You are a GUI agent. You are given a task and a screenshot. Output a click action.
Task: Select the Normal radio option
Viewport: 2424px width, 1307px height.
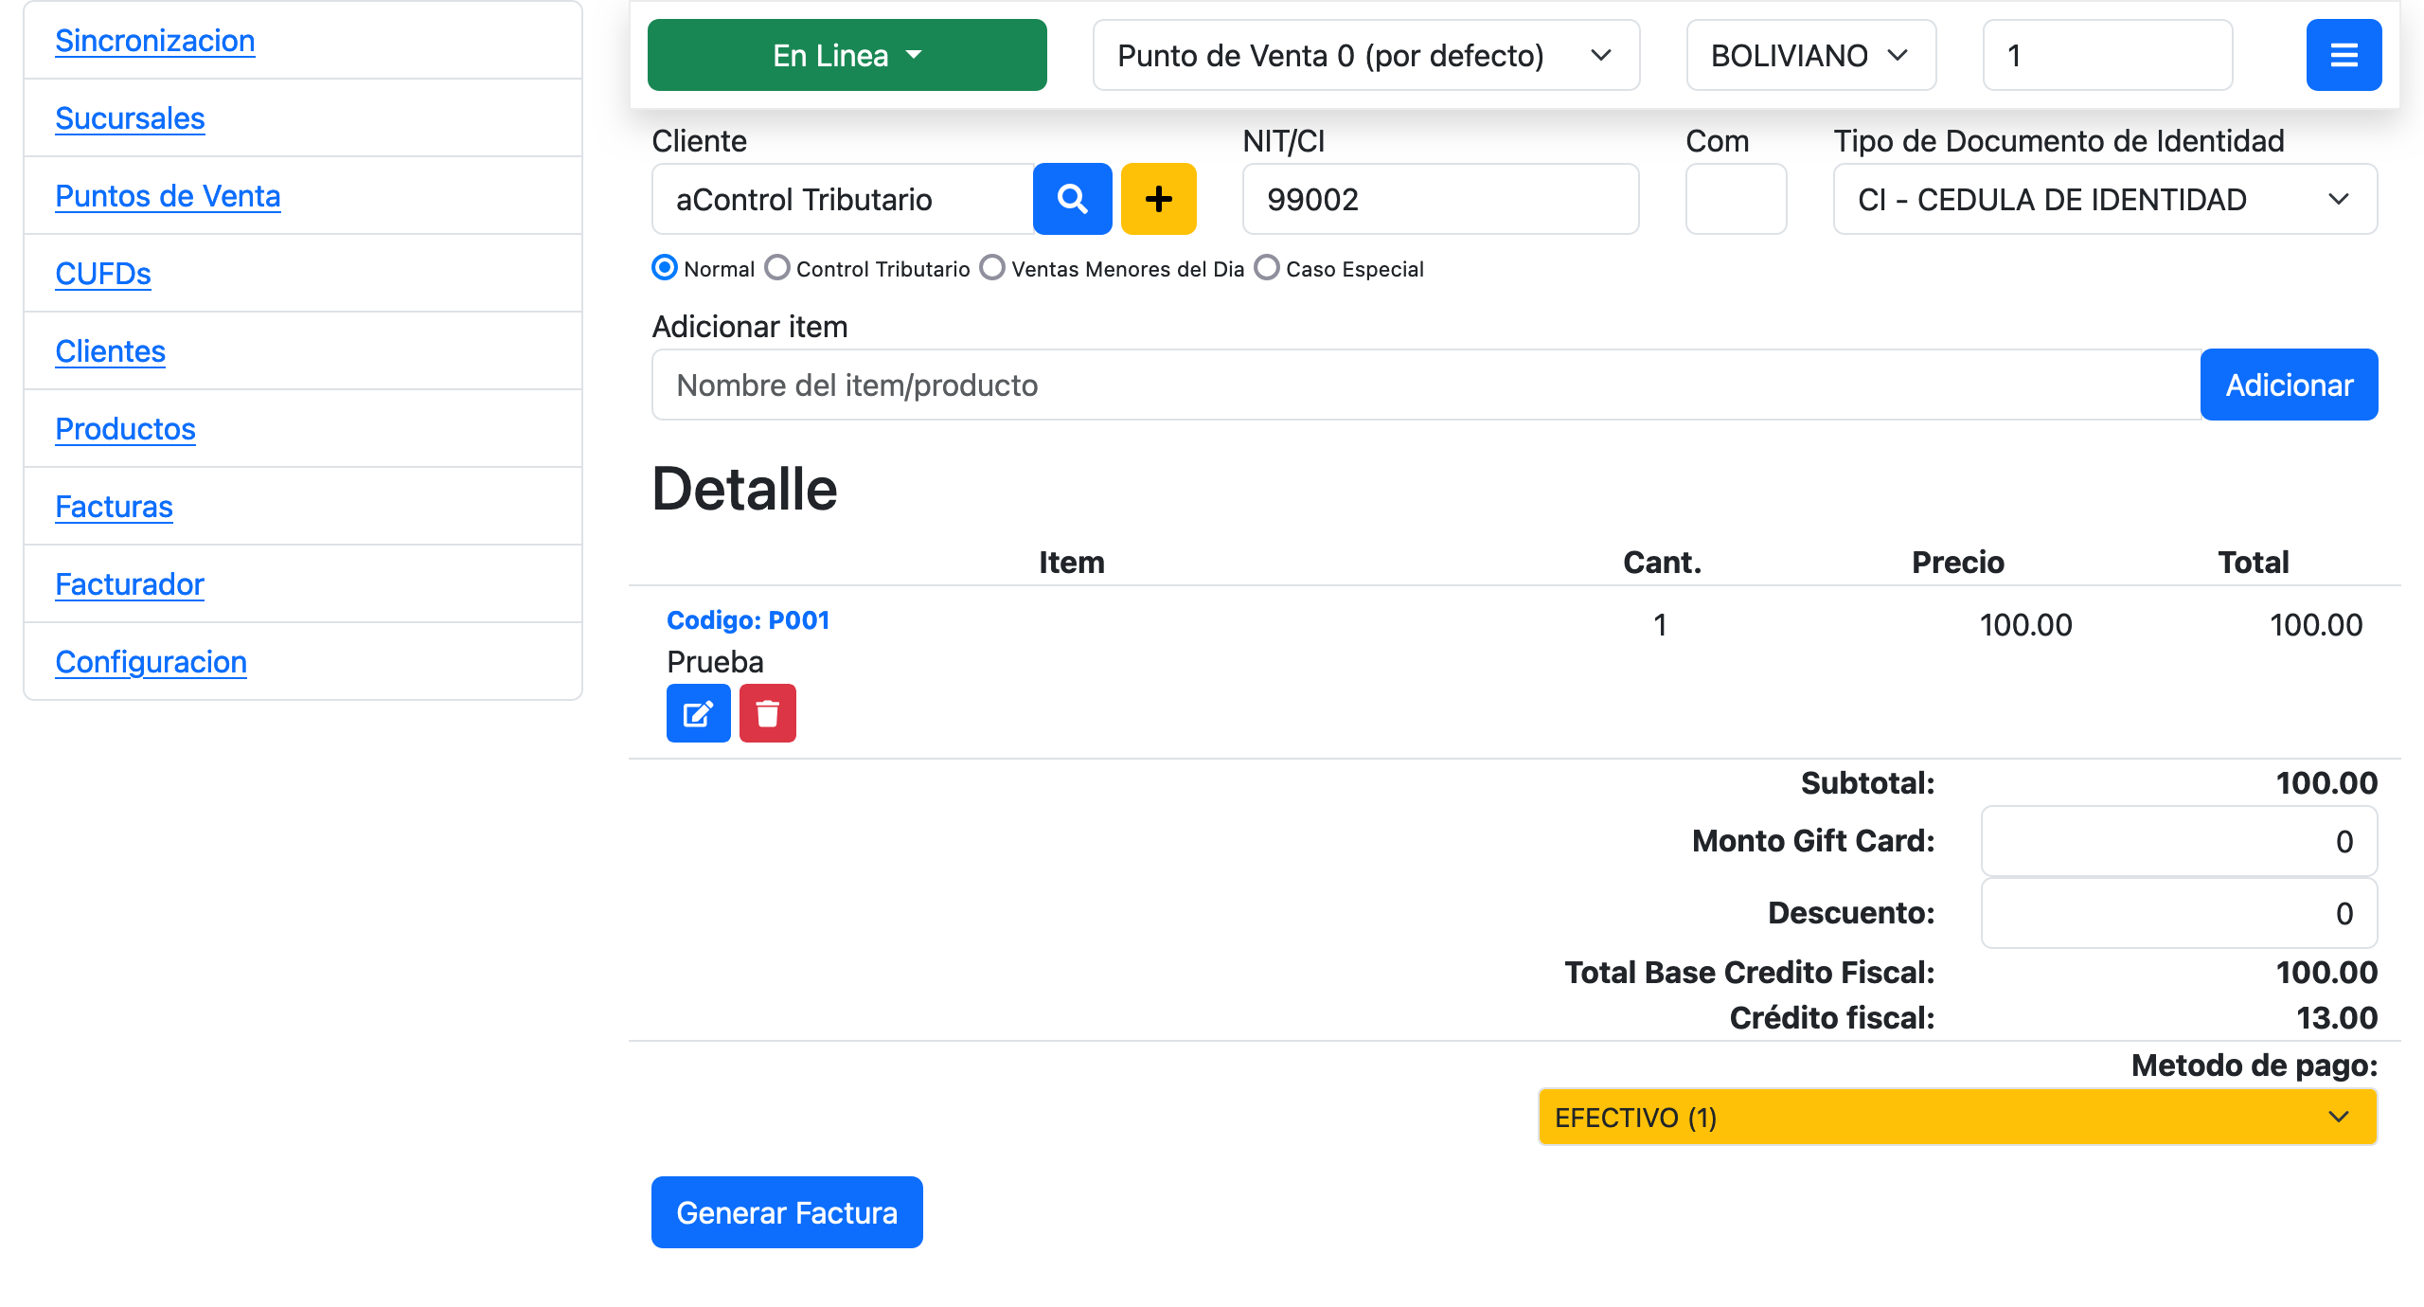(665, 268)
